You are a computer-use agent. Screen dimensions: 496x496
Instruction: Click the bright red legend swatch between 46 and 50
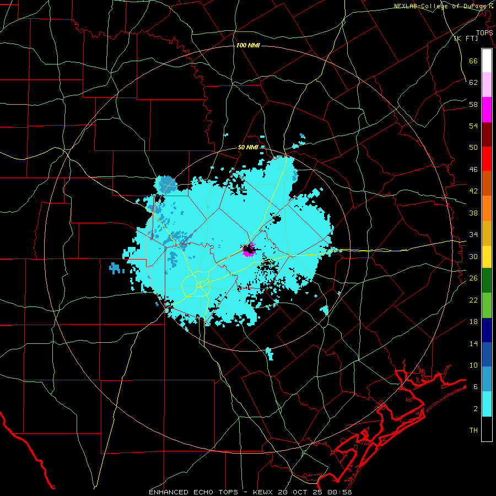(487, 159)
